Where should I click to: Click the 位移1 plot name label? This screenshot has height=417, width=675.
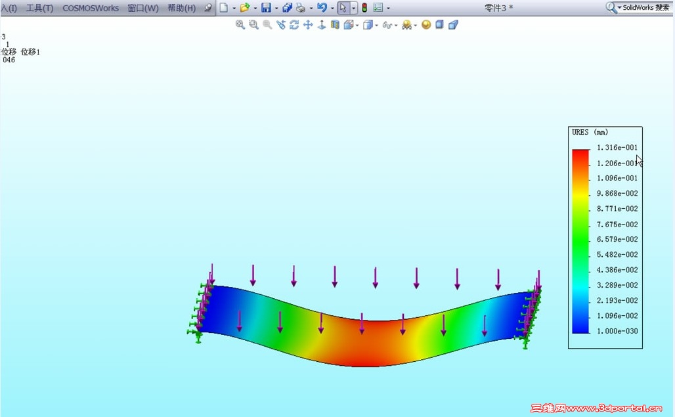point(31,52)
